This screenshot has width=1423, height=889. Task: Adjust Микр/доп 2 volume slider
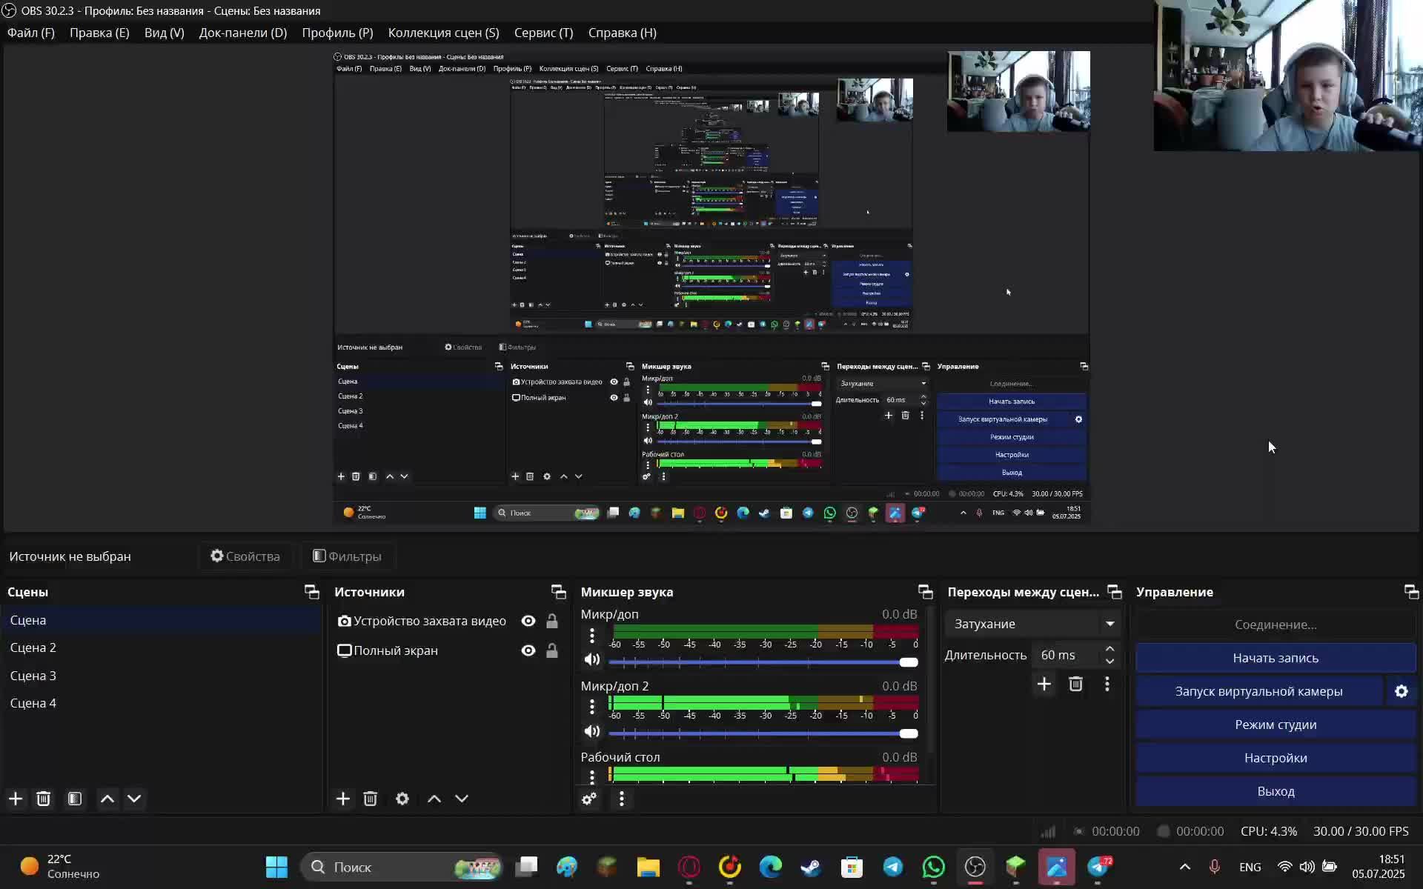tap(763, 733)
